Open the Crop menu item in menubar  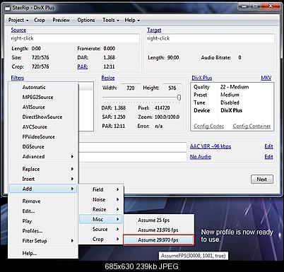tap(40, 20)
